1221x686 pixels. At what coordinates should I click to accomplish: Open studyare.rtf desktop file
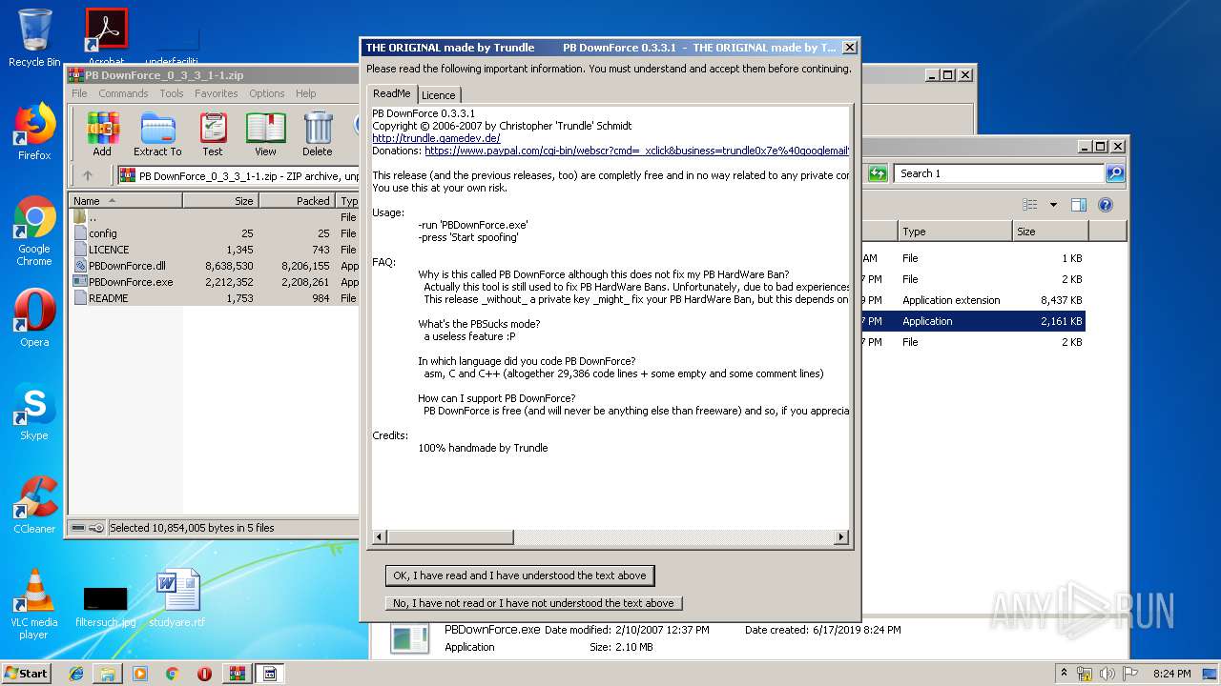point(179,598)
